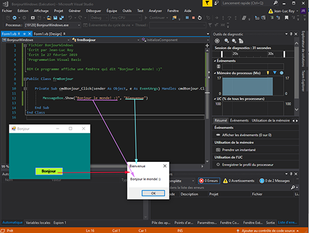Click Bonjour button in the Bonjour window

(x=49, y=171)
